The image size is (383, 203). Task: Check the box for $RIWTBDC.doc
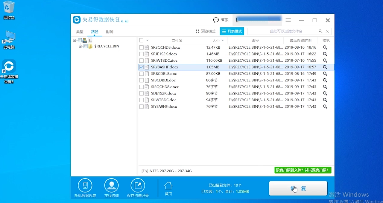(x=141, y=61)
